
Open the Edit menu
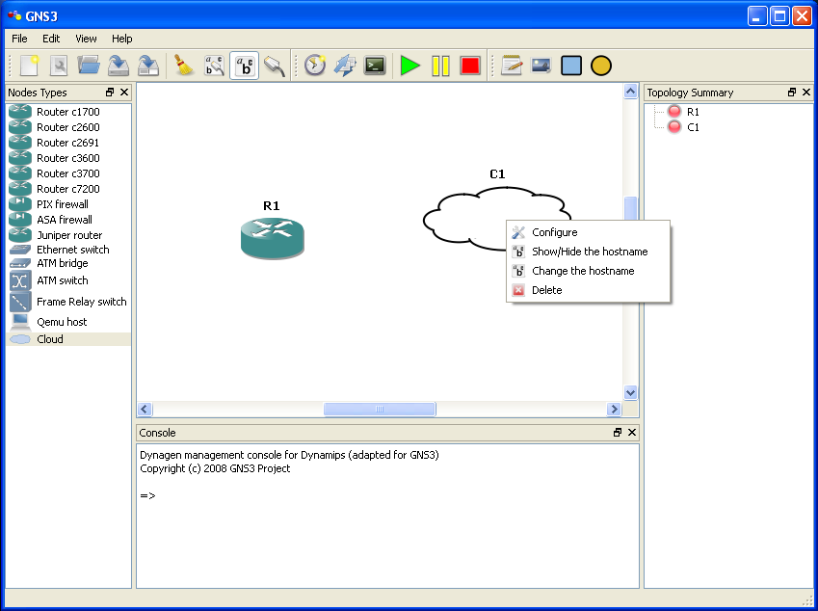coord(51,39)
